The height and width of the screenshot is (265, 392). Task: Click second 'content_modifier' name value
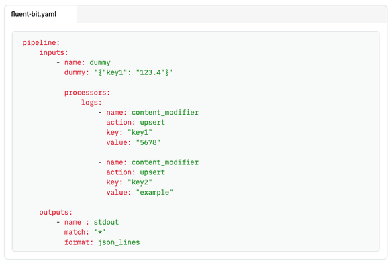pos(165,162)
